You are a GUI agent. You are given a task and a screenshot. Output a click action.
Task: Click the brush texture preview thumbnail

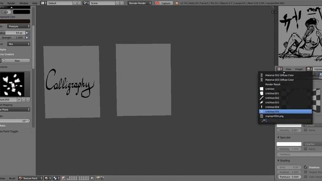(12, 84)
